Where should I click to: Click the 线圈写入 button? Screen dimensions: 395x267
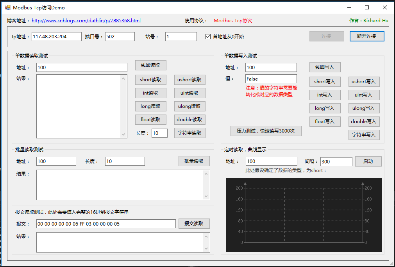[325, 67]
